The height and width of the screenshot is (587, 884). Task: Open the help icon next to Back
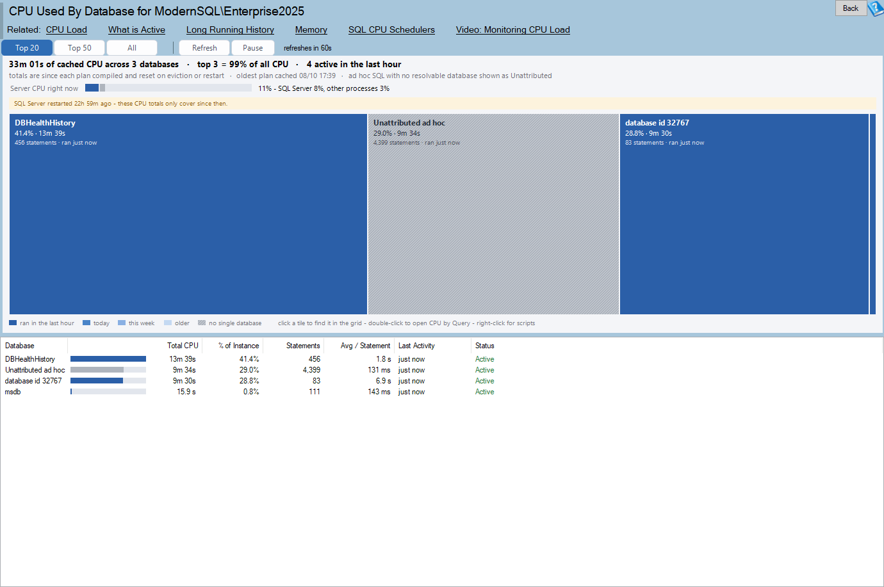875,8
